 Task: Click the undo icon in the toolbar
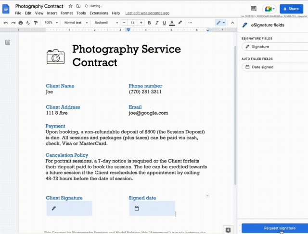point(6,23)
